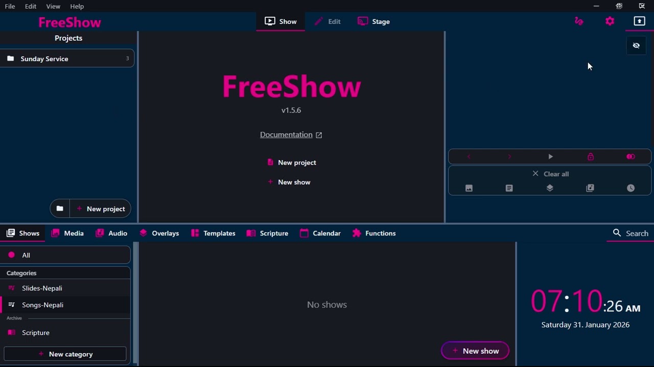Click the New show button in drawer
Viewport: 654px width, 367px height.
pyautogui.click(x=475, y=351)
